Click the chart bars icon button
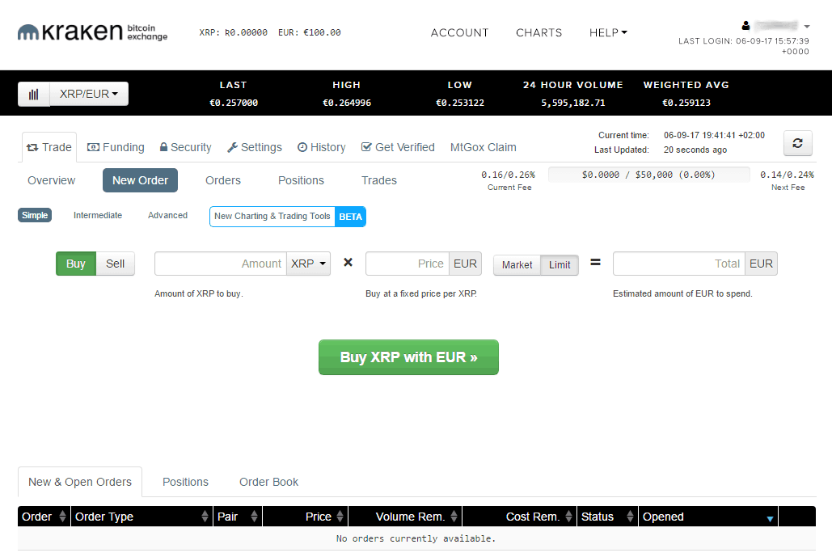The width and height of the screenshot is (832, 557). (34, 94)
